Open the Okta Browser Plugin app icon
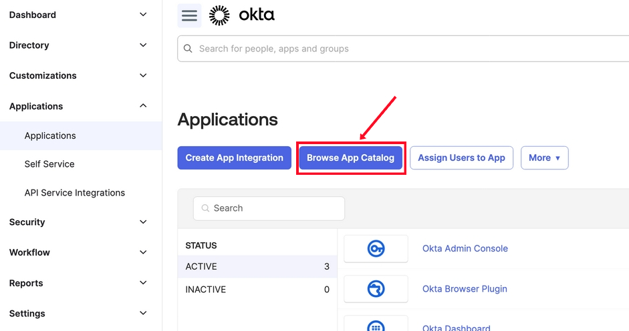Image resolution: width=629 pixels, height=331 pixels. tap(376, 288)
